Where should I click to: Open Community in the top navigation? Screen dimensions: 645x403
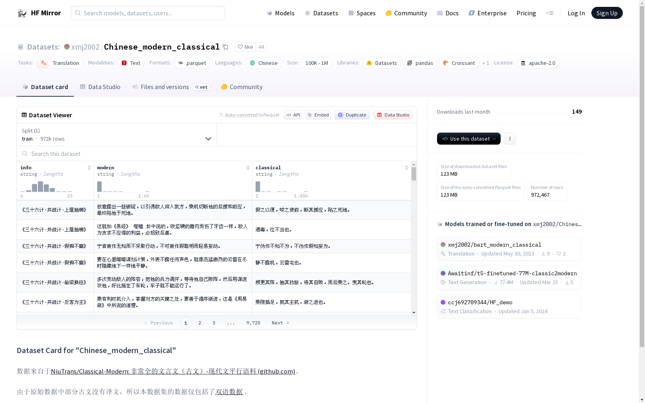(406, 13)
